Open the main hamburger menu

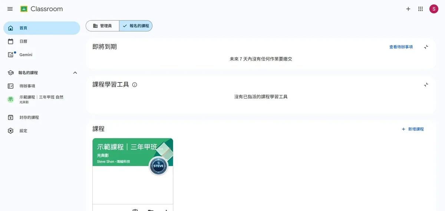(10, 9)
